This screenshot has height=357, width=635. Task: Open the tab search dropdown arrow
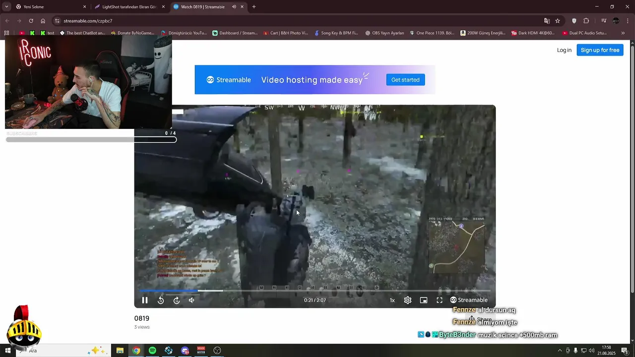pos(6,7)
